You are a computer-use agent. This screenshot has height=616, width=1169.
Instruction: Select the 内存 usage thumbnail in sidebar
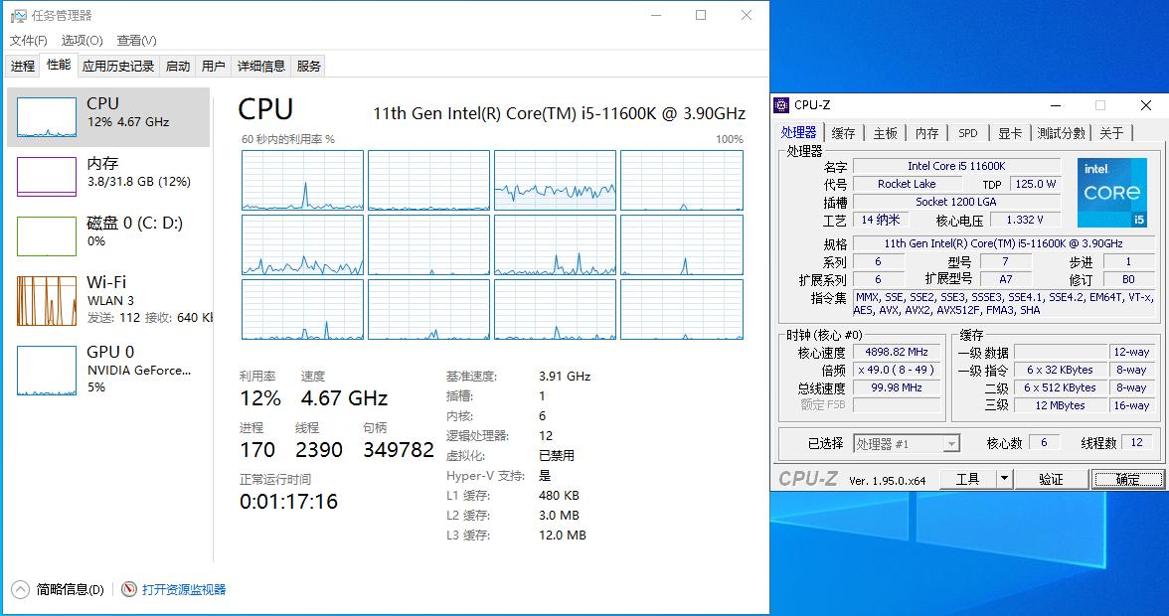pyautogui.click(x=46, y=177)
